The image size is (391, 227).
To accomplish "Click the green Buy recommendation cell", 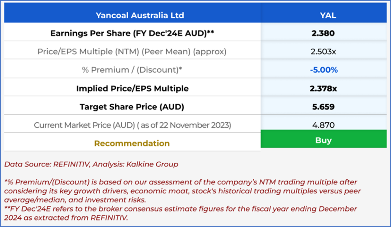I will point(323,140).
